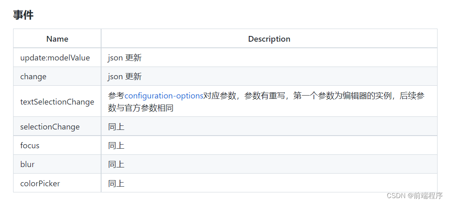The height and width of the screenshot is (203, 449).
Task: Click the change row's json 更新 description
Action: [125, 77]
